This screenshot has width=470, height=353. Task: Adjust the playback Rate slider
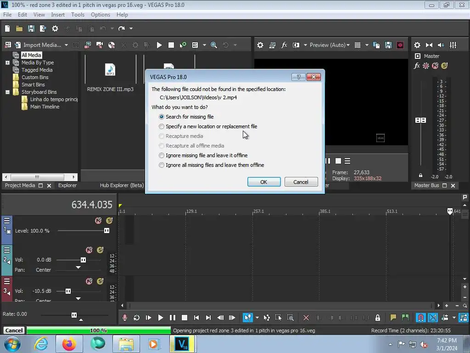click(74, 315)
